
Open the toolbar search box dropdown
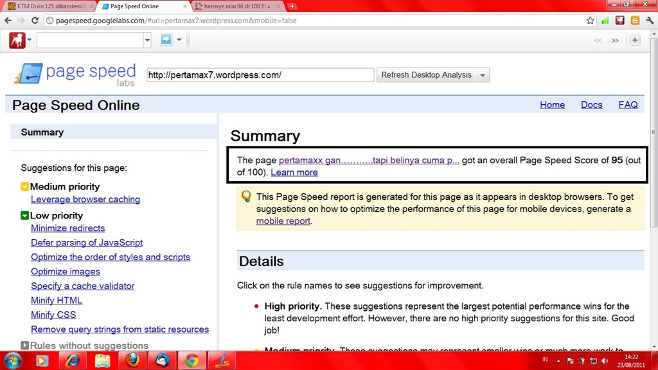pyautogui.click(x=147, y=40)
